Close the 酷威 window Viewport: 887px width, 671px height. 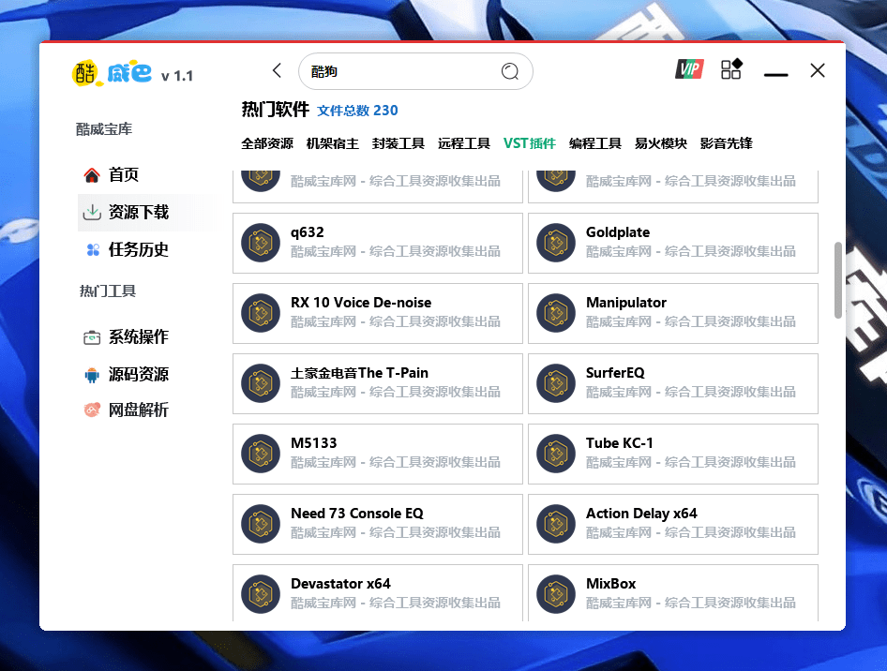(818, 70)
